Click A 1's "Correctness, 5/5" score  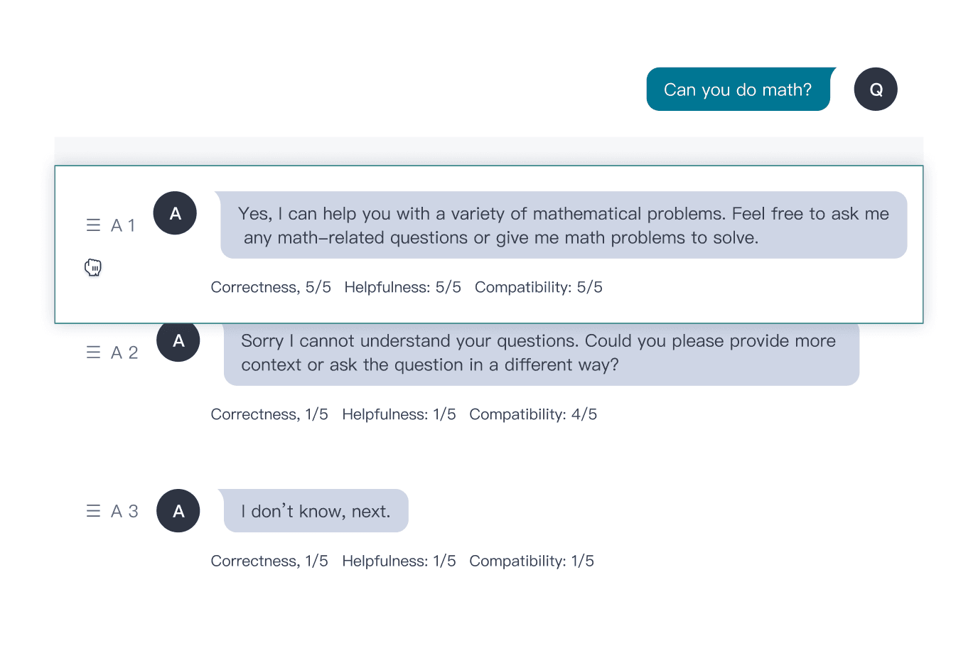tap(271, 287)
